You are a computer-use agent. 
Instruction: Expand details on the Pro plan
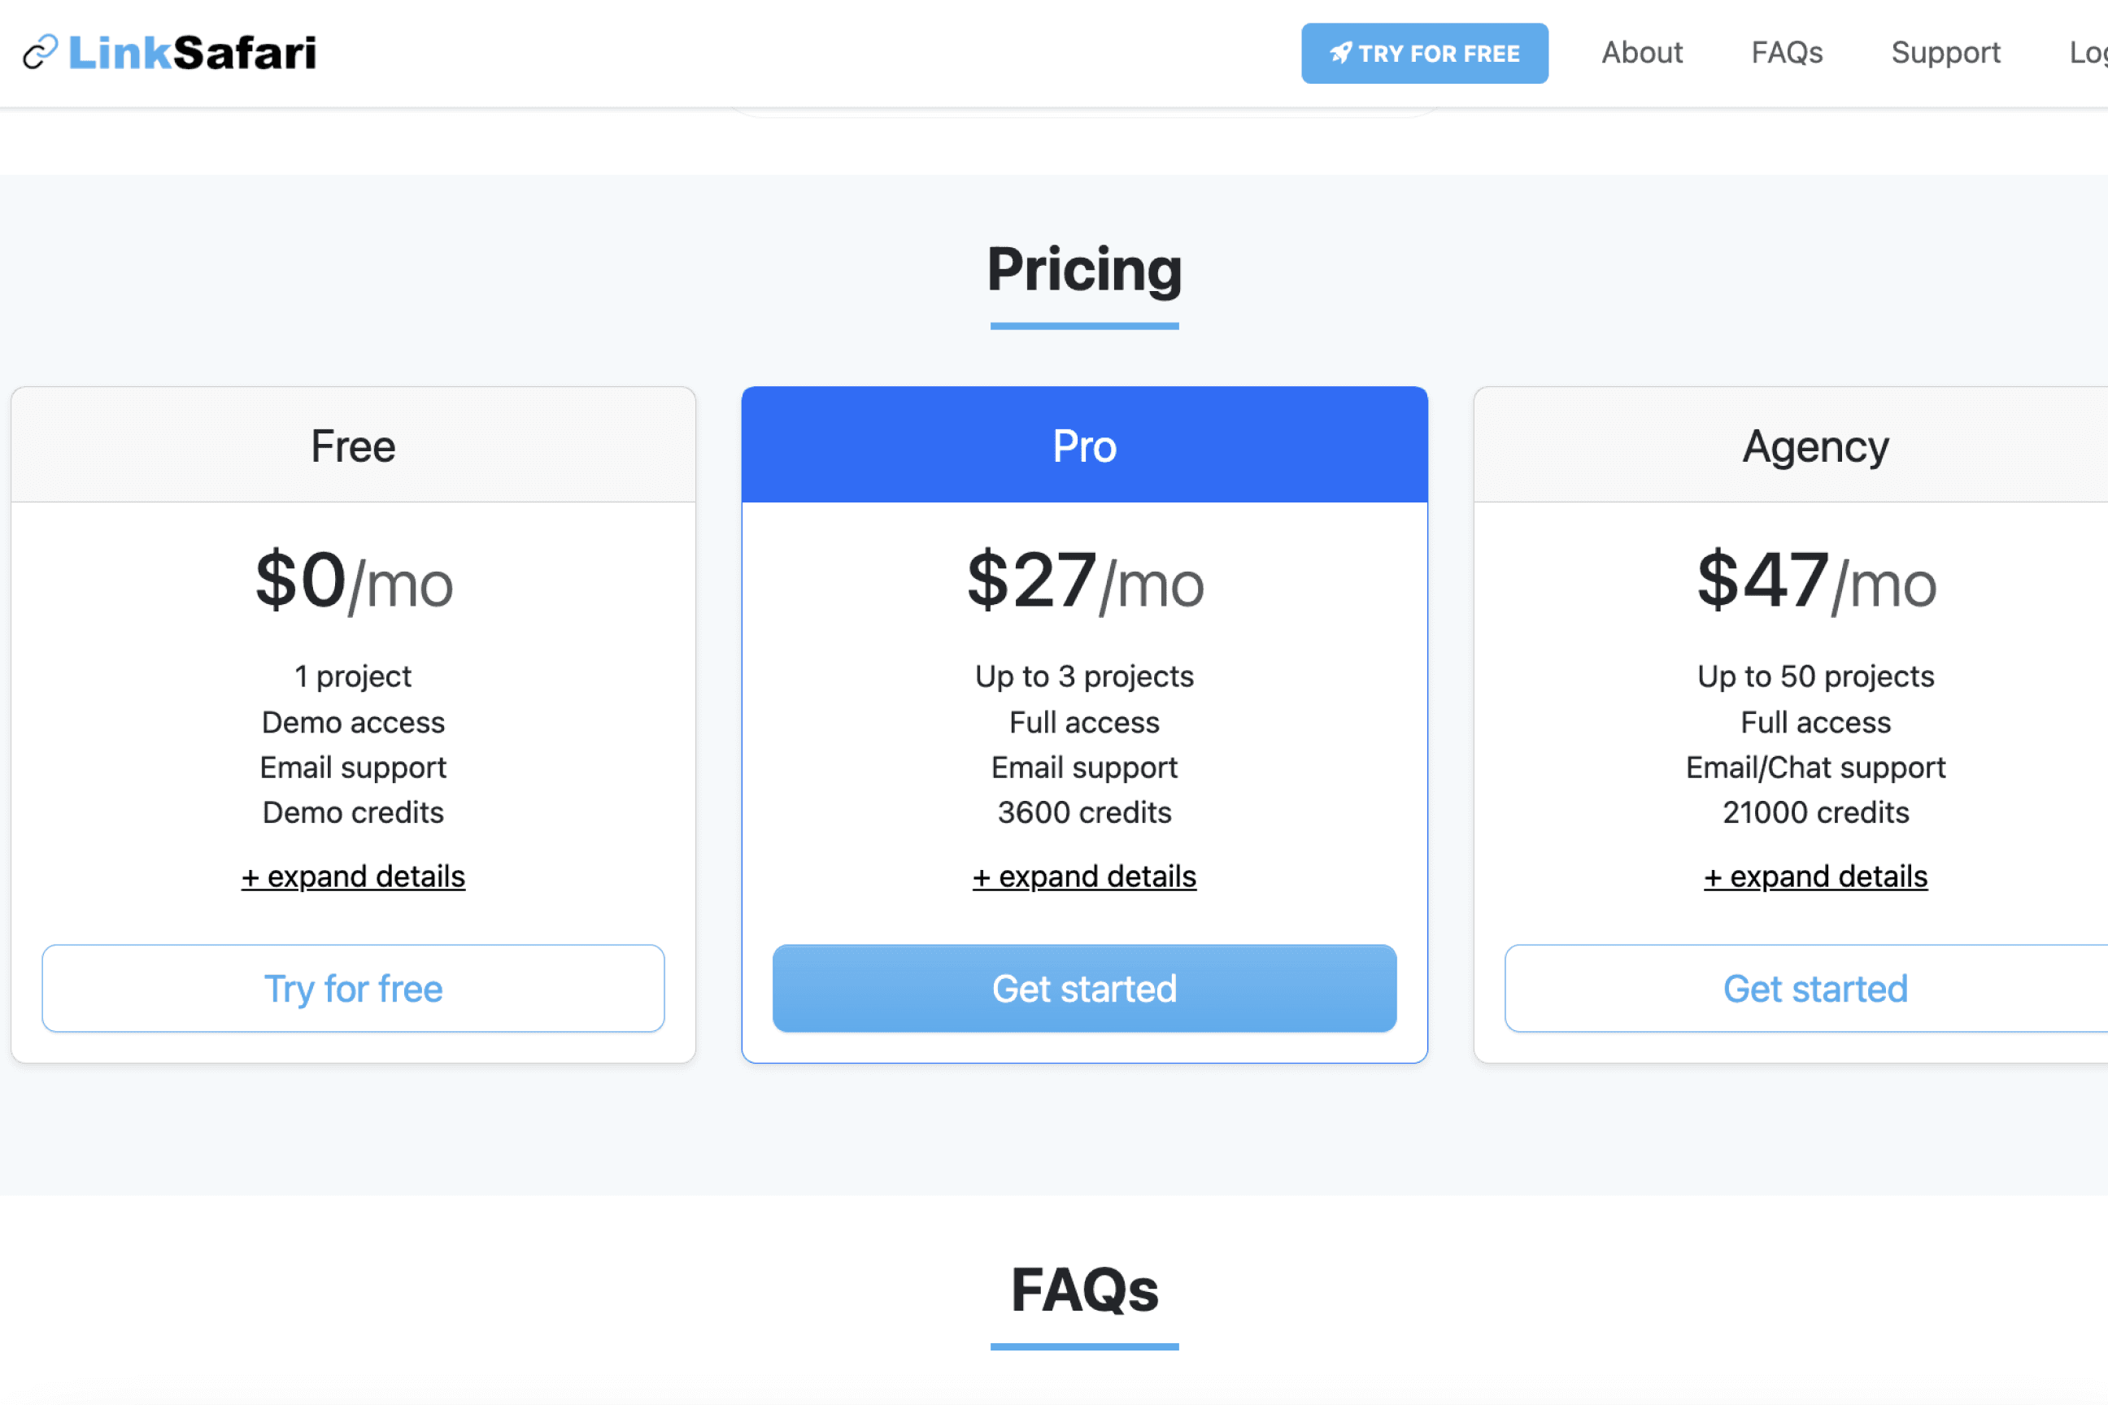click(x=1083, y=876)
